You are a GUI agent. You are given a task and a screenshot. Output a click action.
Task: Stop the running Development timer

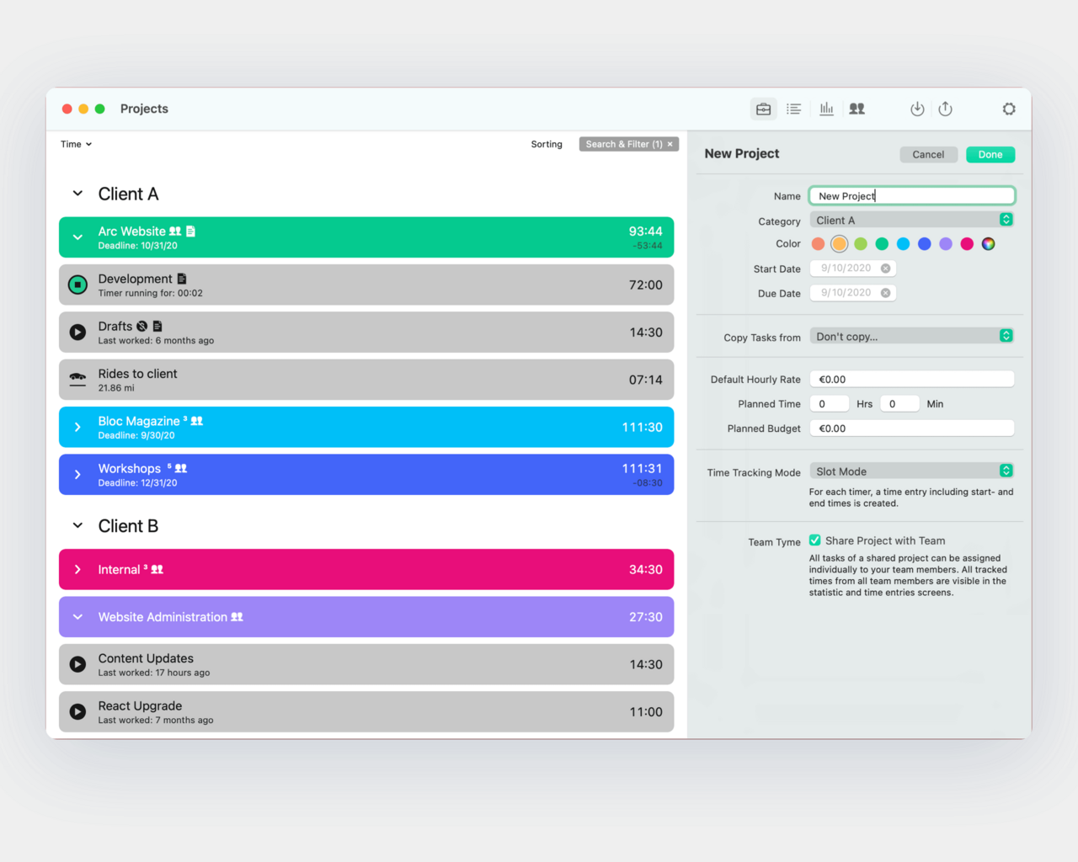click(x=77, y=285)
